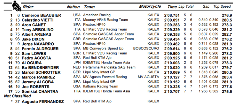Click the Team column header

(89, 7)
